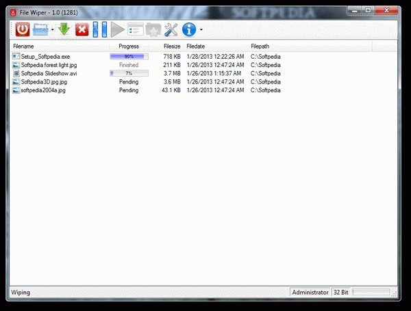Image resolution: width=411 pixels, height=311 pixels.
Task: Click the 3.6 MB filesize cell
Action: tap(172, 82)
